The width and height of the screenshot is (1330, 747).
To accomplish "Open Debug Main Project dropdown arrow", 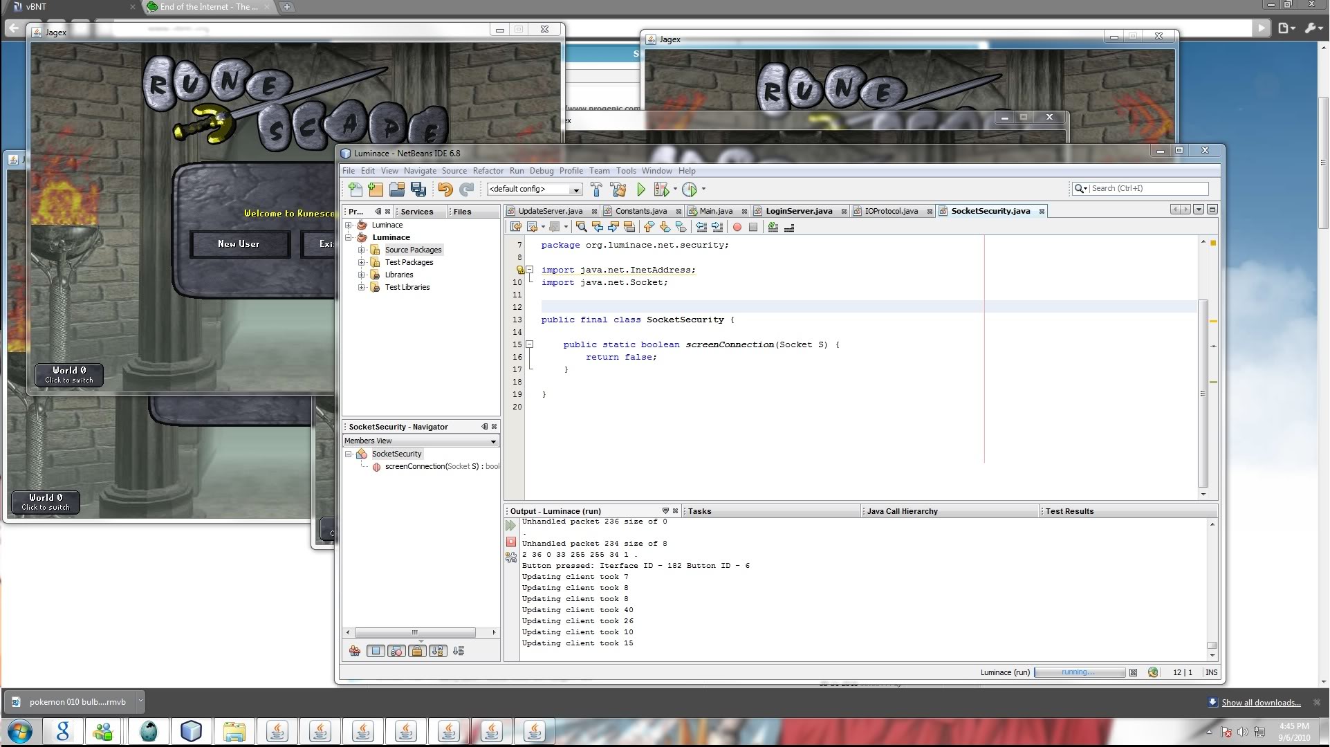I will [675, 189].
